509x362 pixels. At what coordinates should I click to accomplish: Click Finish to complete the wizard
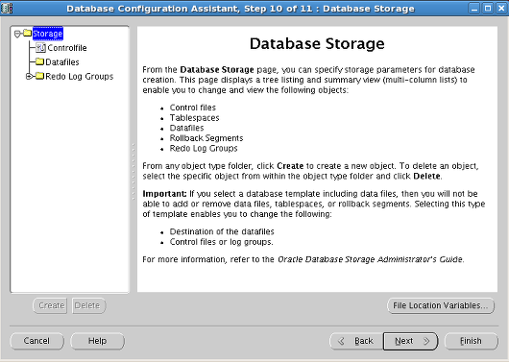tap(471, 341)
